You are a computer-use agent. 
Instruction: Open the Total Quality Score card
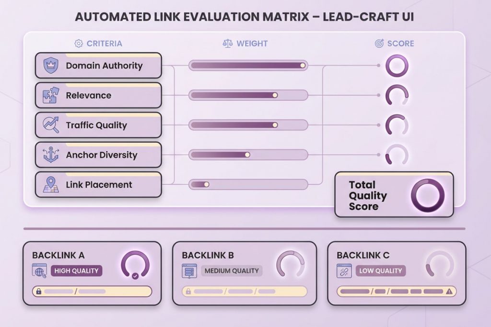(x=394, y=195)
